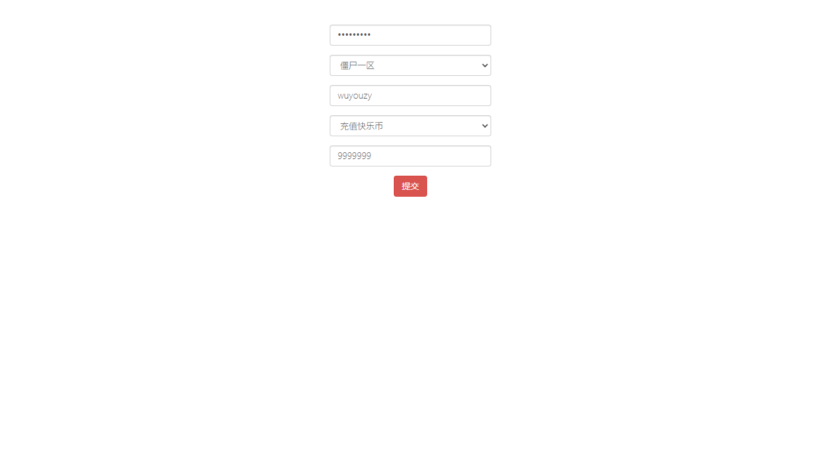Click the quantity box above the 提交 button
This screenshot has width=824, height=471.
[x=410, y=156]
